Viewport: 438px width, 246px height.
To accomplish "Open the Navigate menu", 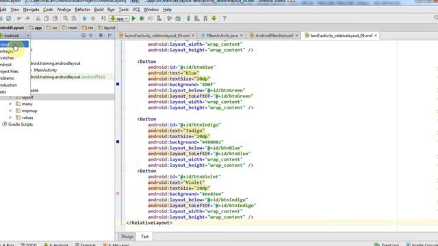I will coord(31,10).
